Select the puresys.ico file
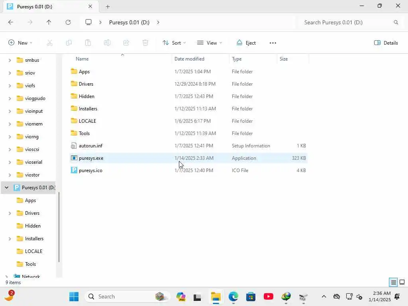The height and width of the screenshot is (306, 408). point(188,171)
